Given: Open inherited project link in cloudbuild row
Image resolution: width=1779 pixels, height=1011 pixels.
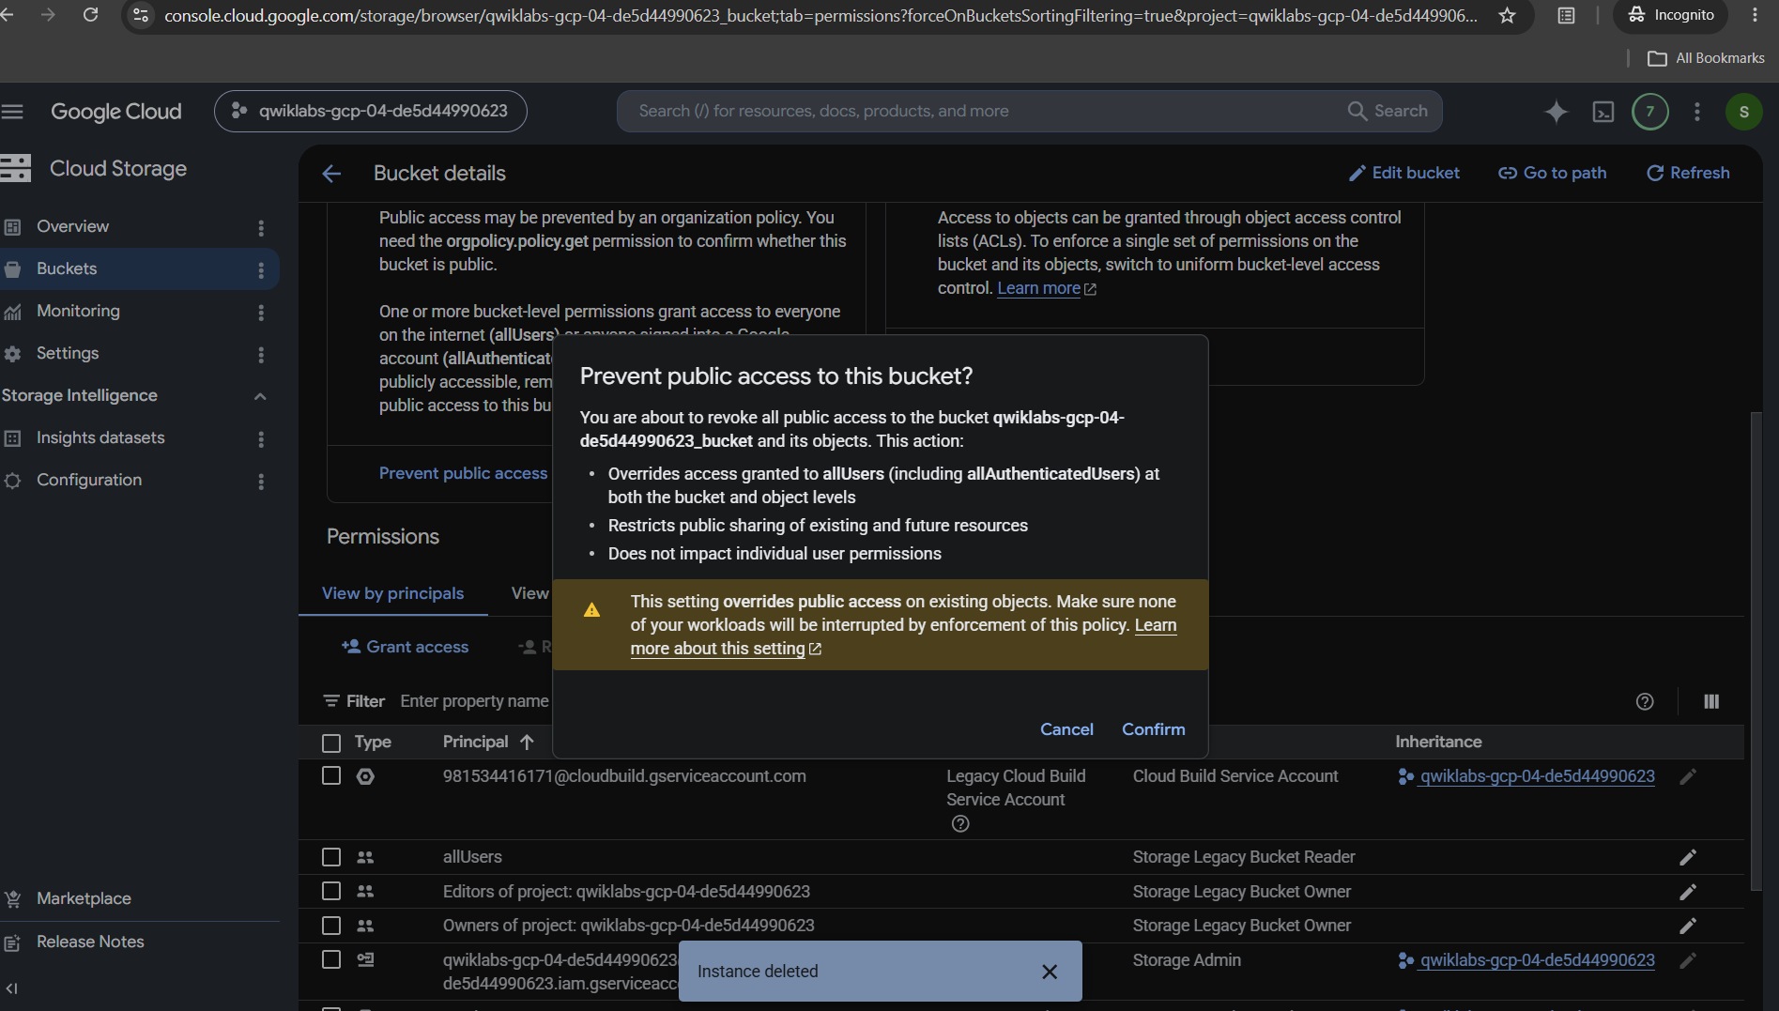Looking at the screenshot, I should 1537,776.
